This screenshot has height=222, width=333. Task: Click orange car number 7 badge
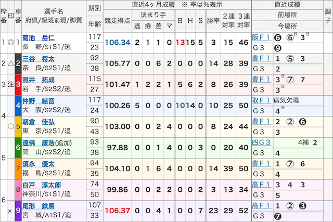coord(18,168)
